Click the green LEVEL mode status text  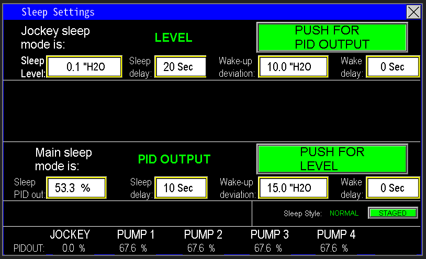[173, 38]
